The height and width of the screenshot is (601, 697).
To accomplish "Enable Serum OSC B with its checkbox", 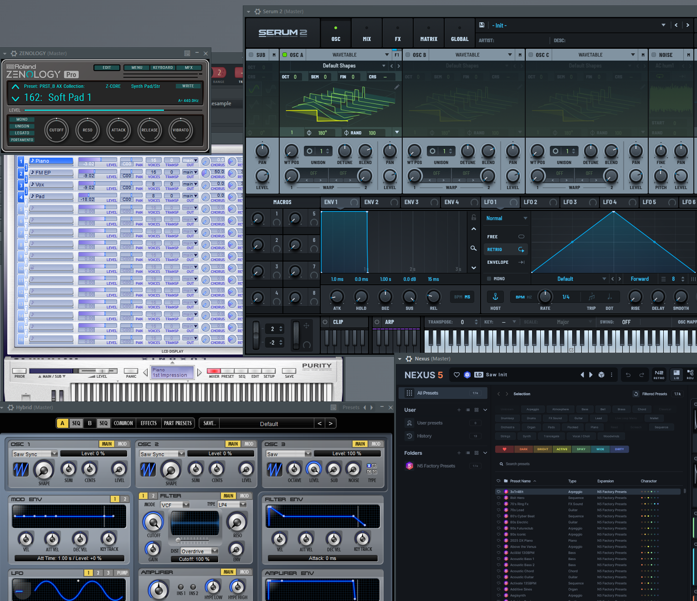I will coord(408,55).
